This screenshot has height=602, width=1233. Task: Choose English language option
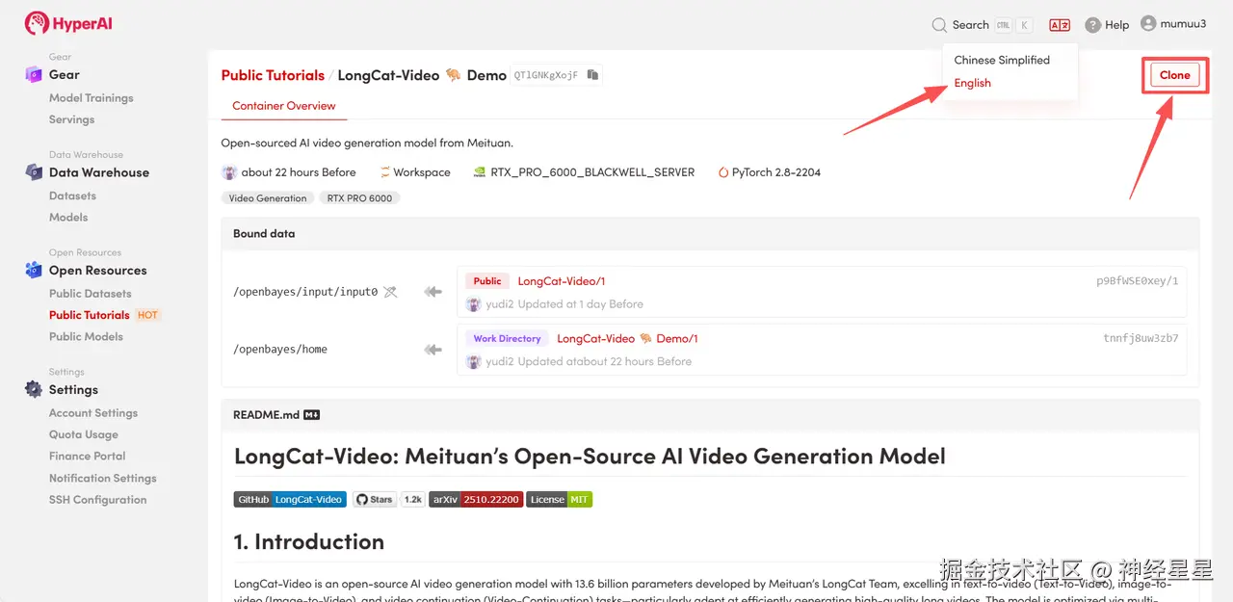pyautogui.click(x=973, y=83)
